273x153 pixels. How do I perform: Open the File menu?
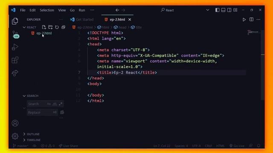[x=23, y=10]
